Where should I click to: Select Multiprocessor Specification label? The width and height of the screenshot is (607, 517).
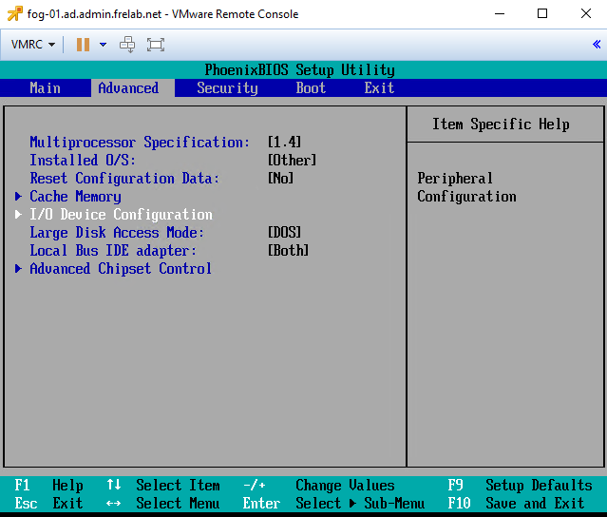pos(140,143)
